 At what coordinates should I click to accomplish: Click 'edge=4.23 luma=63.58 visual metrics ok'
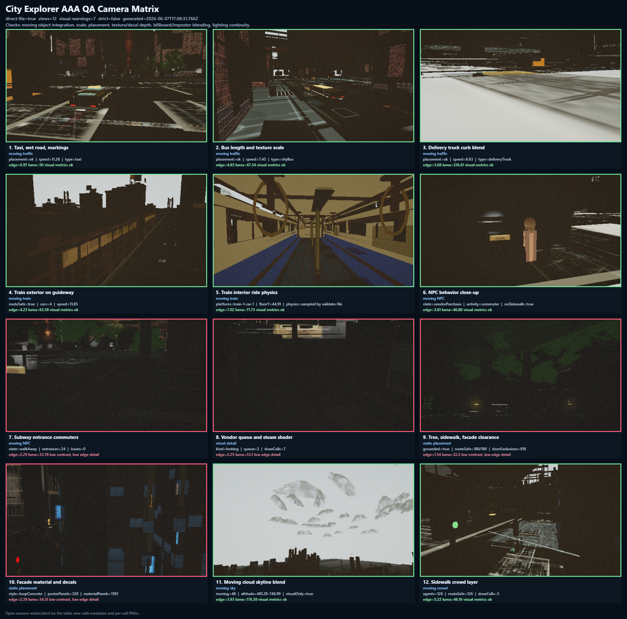click(43, 310)
